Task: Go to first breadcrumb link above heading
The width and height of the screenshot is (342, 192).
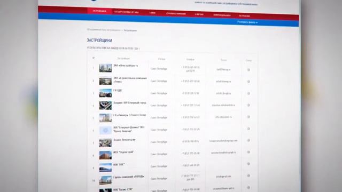Action: coord(104,30)
